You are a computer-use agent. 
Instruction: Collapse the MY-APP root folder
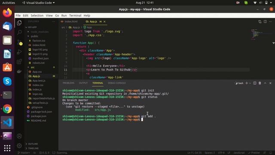coord(32,27)
